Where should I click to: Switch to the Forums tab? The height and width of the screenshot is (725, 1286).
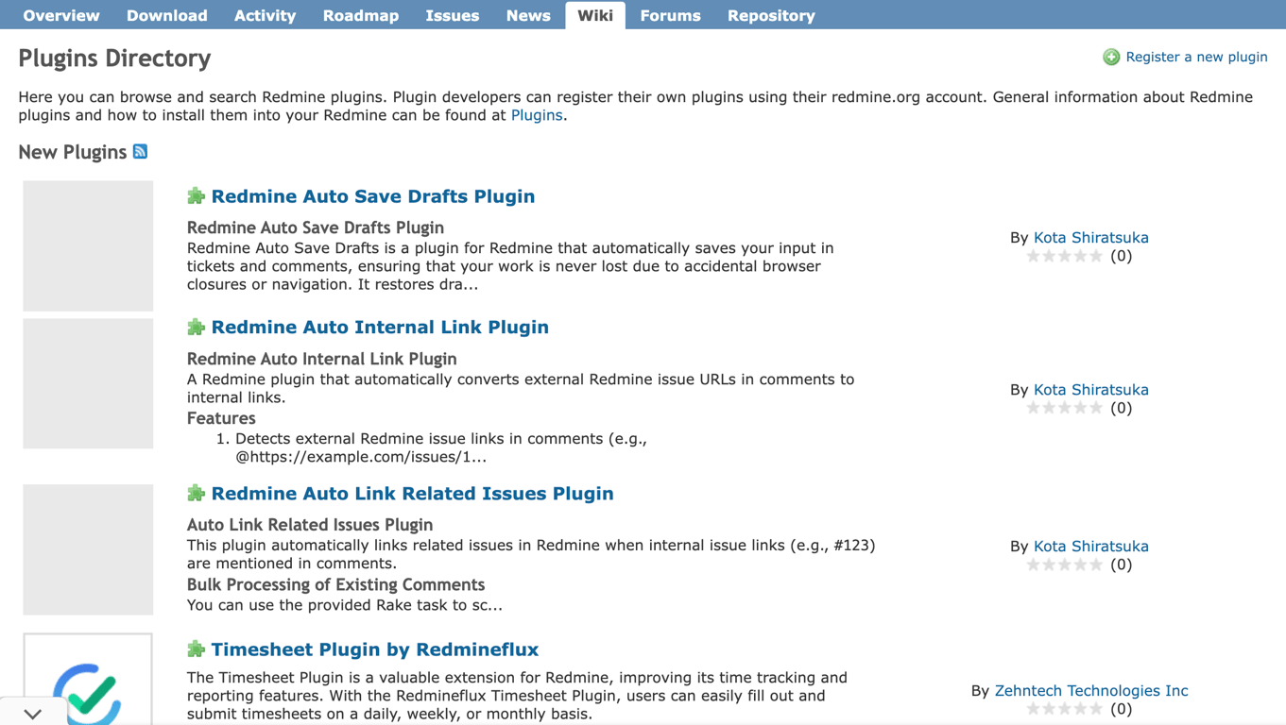pos(670,15)
